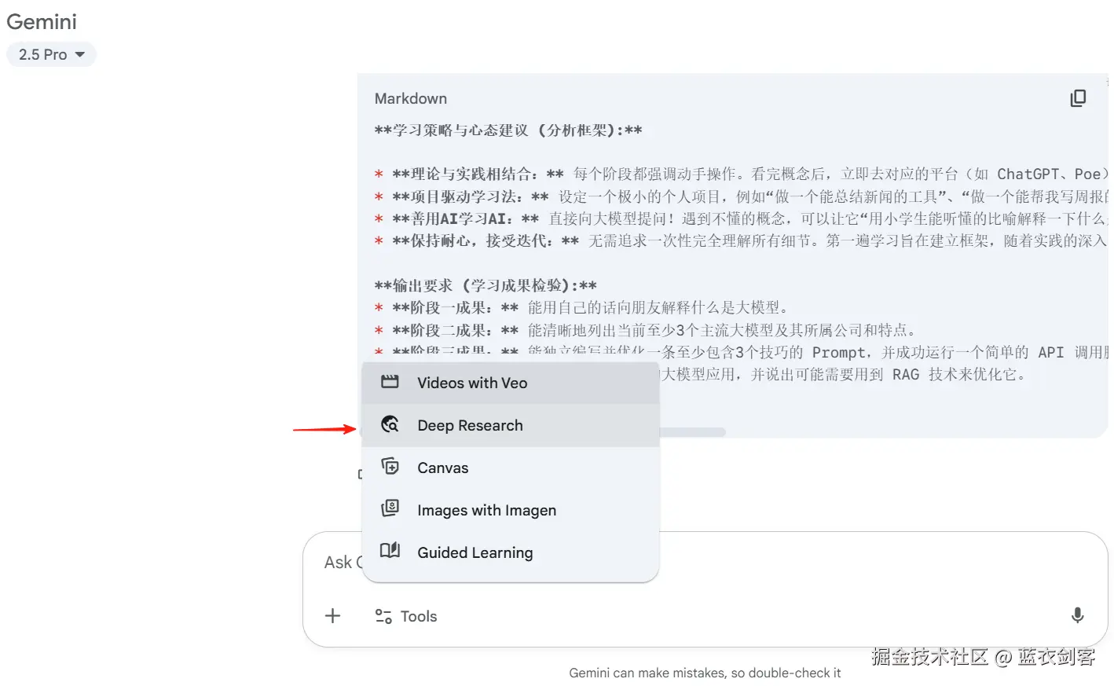
Task: Click the line starting 善用AI学习AI
Action: [x=741, y=218]
